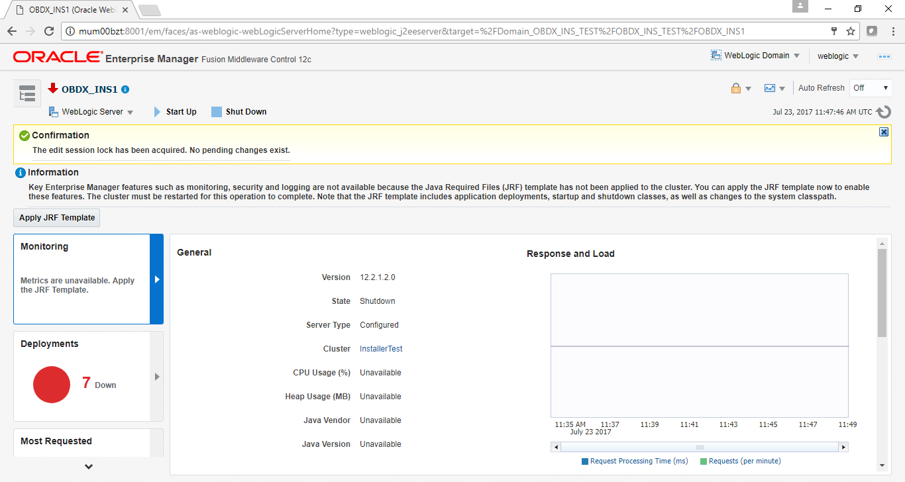This screenshot has width=905, height=482.
Task: Click Request Processing Time legend swatch
Action: tap(585, 461)
